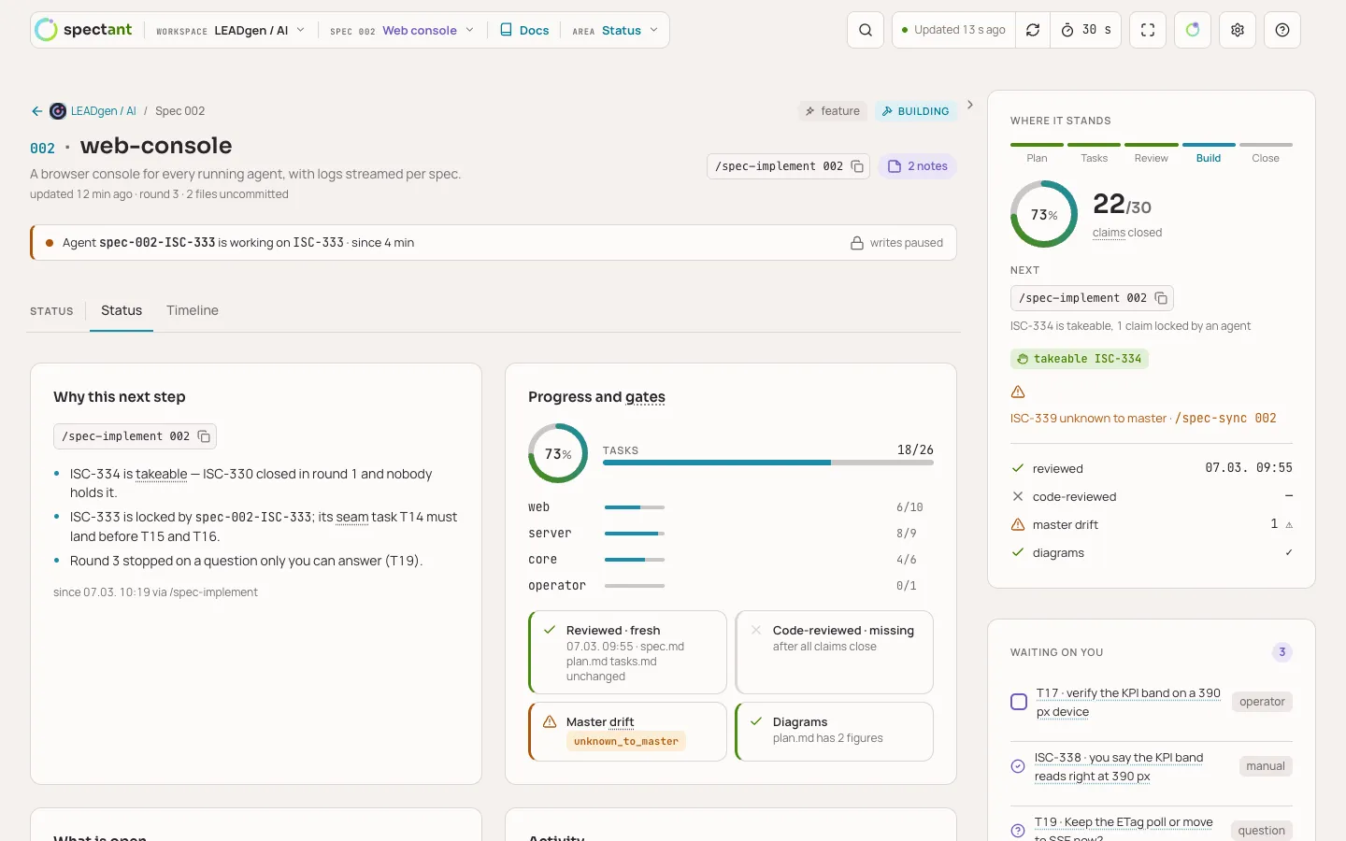Screen dimensions: 1346x841
Task: Click the spectant logo
Action: 83,30
